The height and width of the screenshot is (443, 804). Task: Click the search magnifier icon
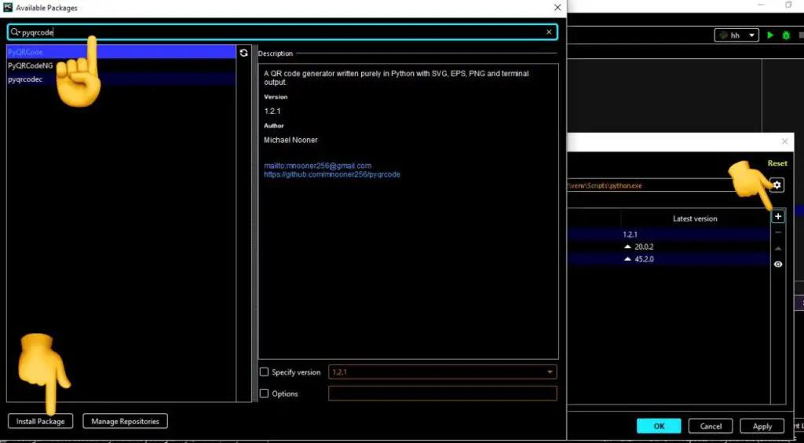(15, 32)
